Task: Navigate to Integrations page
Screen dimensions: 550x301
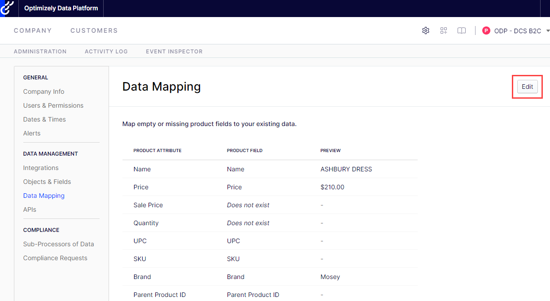Action: pos(41,168)
